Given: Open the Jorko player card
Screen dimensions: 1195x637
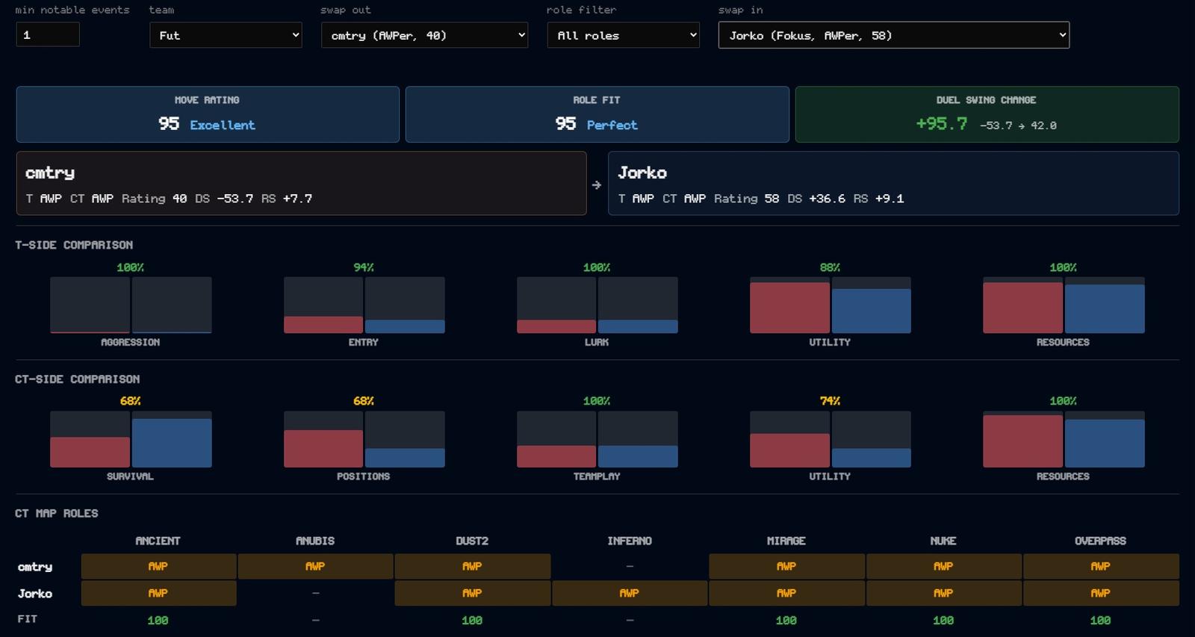Looking at the screenshot, I should (x=893, y=184).
